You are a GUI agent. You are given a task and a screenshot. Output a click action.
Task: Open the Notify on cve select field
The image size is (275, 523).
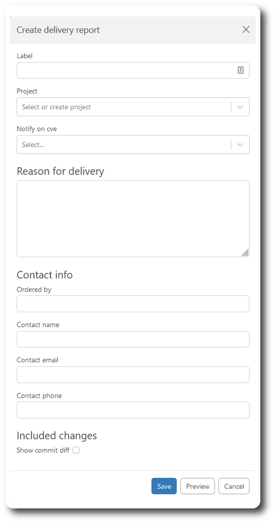pyautogui.click(x=133, y=145)
